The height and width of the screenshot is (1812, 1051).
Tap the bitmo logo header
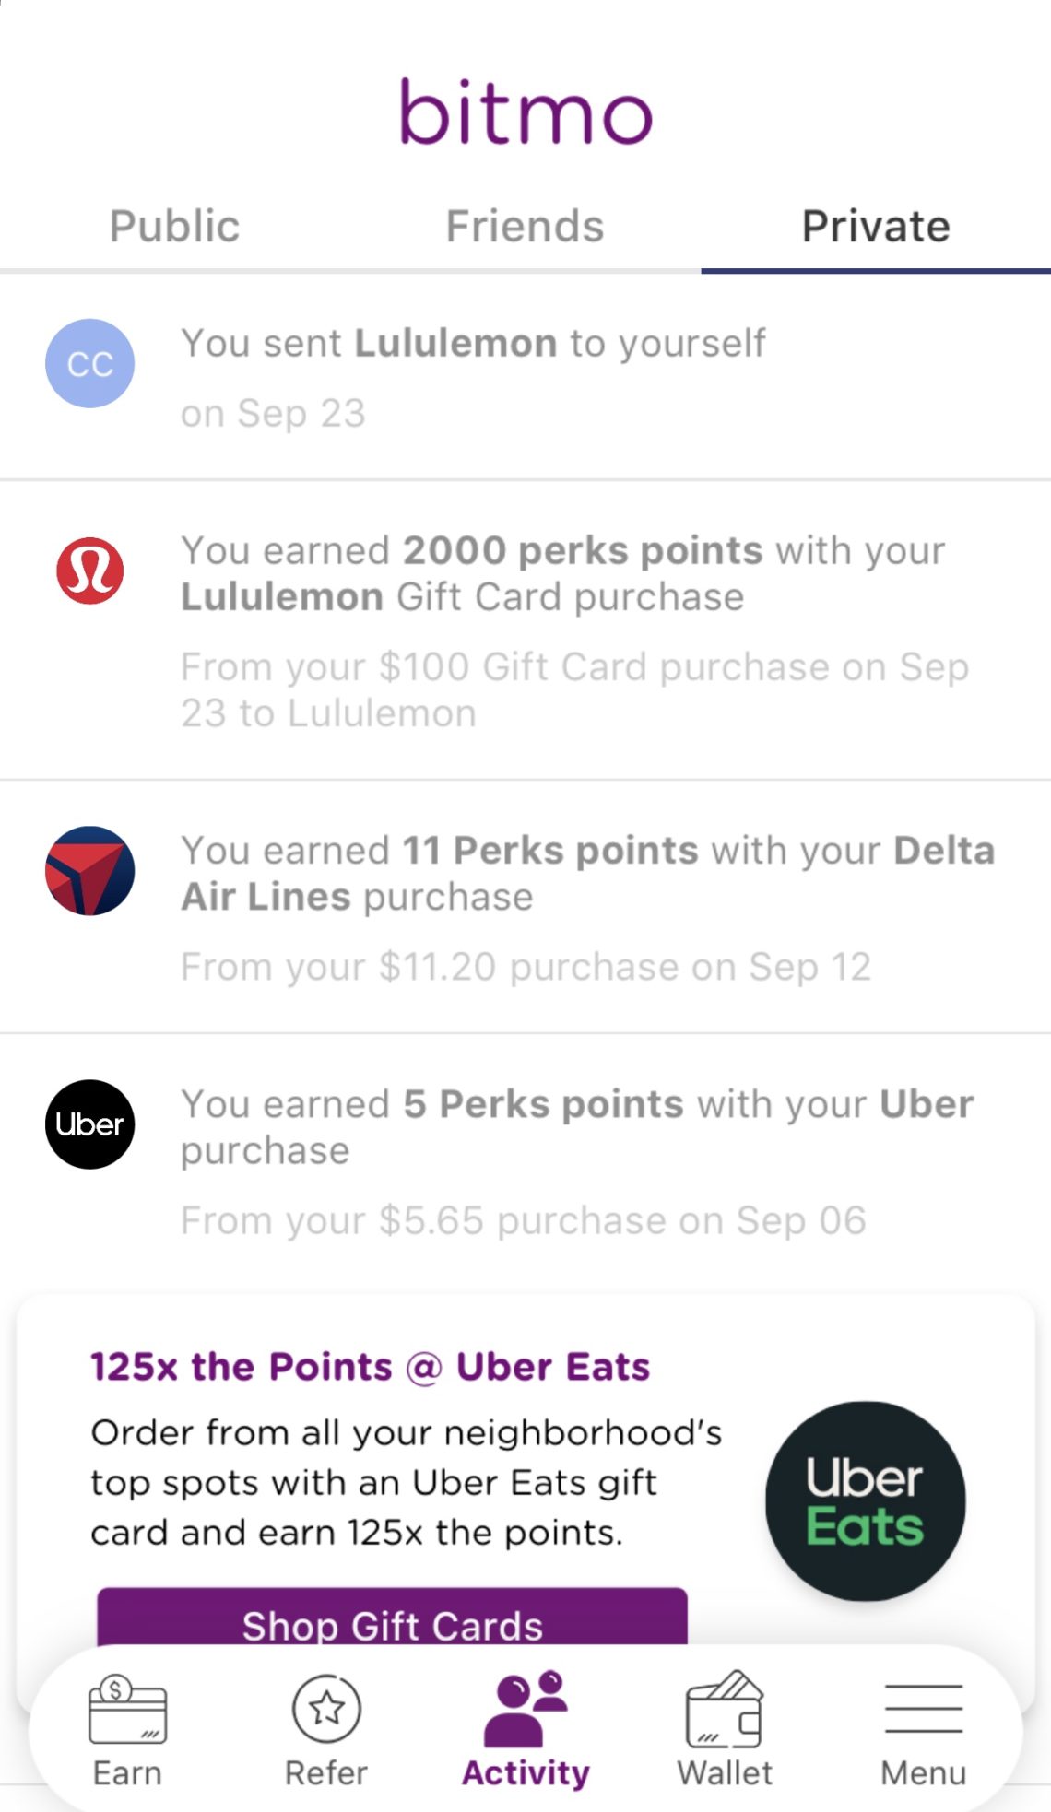[x=525, y=112]
